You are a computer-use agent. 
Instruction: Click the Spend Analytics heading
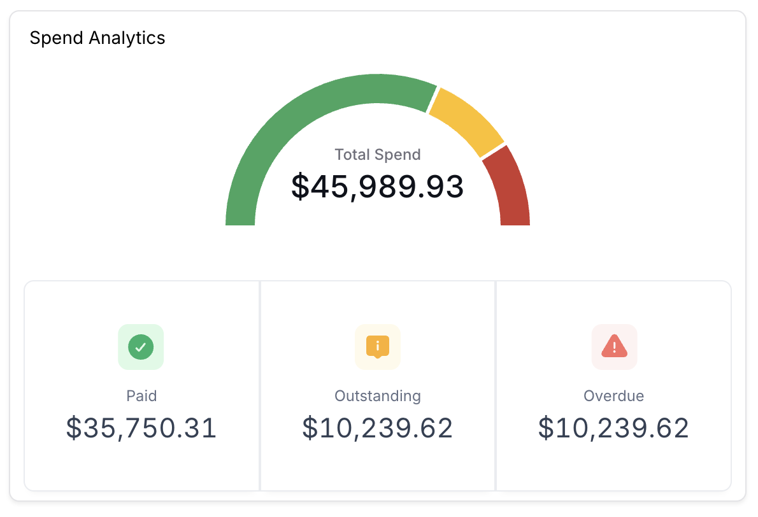coord(97,38)
